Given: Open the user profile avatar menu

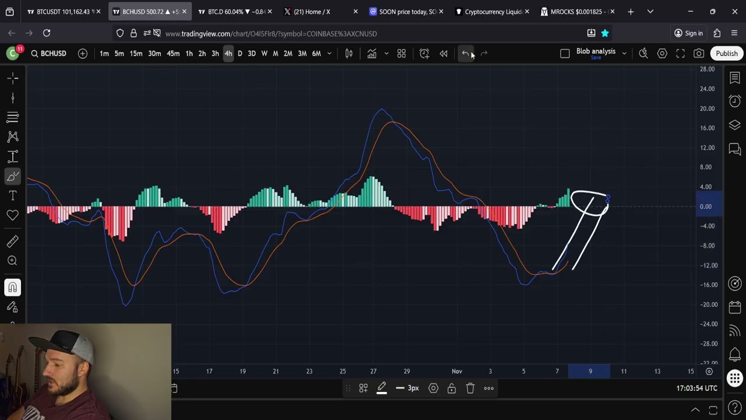Looking at the screenshot, I should [x=13, y=54].
